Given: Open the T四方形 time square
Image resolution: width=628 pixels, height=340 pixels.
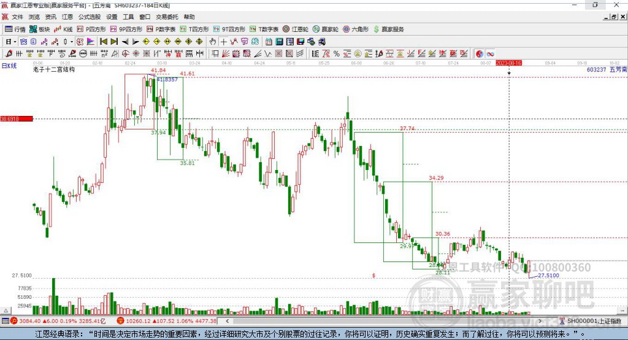Looking at the screenshot, I should click(x=194, y=29).
